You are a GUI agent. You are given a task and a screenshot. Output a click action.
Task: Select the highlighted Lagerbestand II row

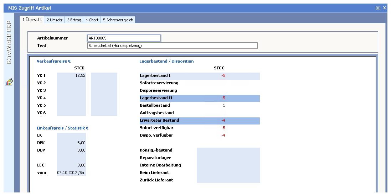coord(199,98)
